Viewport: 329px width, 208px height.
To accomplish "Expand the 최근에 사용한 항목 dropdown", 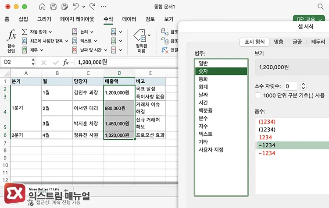I will coord(67,41).
